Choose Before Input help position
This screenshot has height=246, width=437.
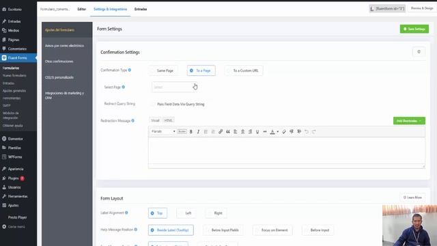[x=318, y=230]
